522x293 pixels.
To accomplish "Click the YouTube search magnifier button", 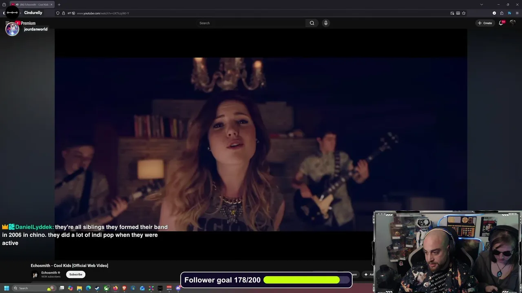I will tap(312, 23).
